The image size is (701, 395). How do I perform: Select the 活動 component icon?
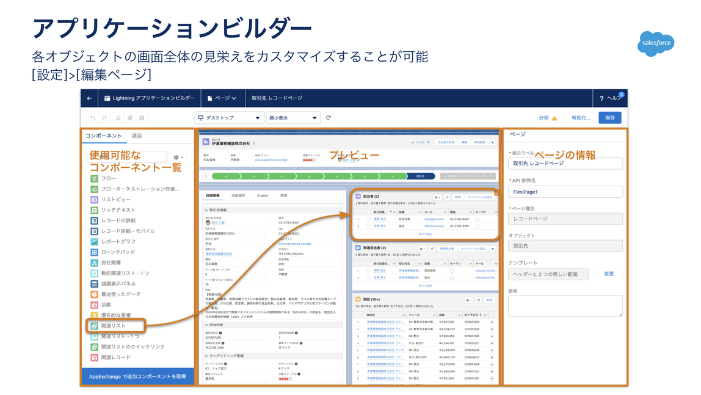(x=94, y=305)
